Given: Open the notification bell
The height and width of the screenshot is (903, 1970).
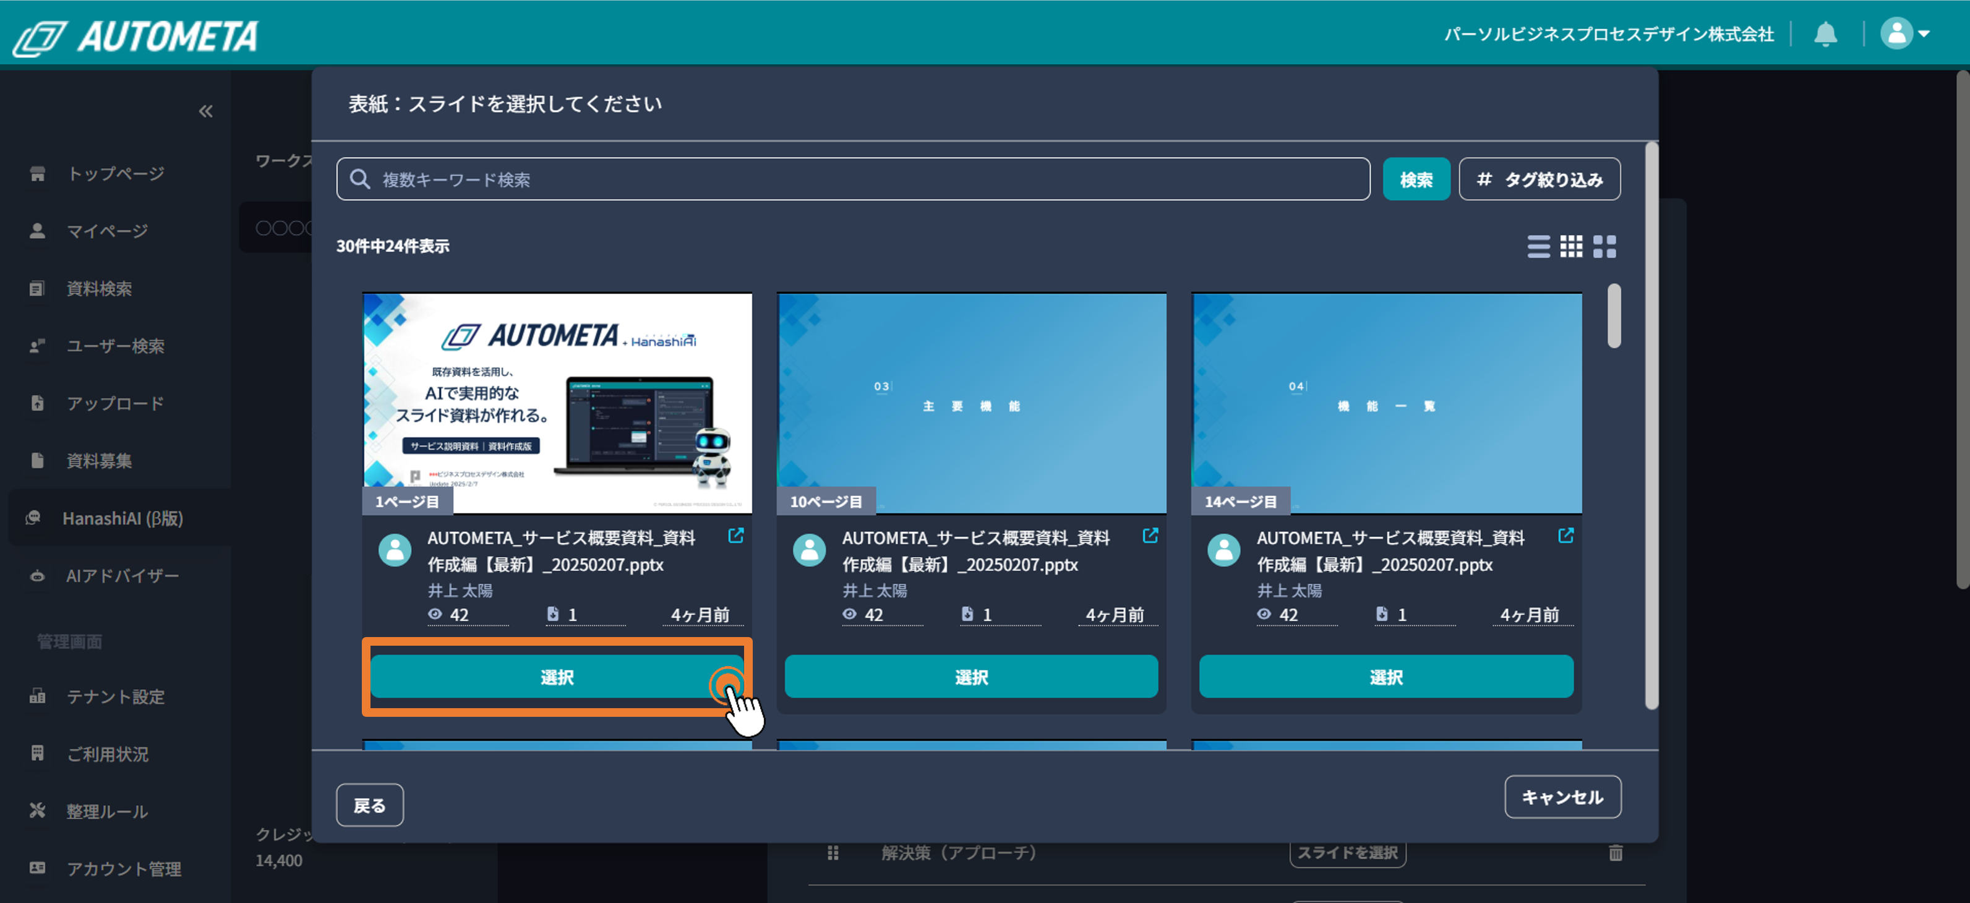Looking at the screenshot, I should pos(1825,35).
